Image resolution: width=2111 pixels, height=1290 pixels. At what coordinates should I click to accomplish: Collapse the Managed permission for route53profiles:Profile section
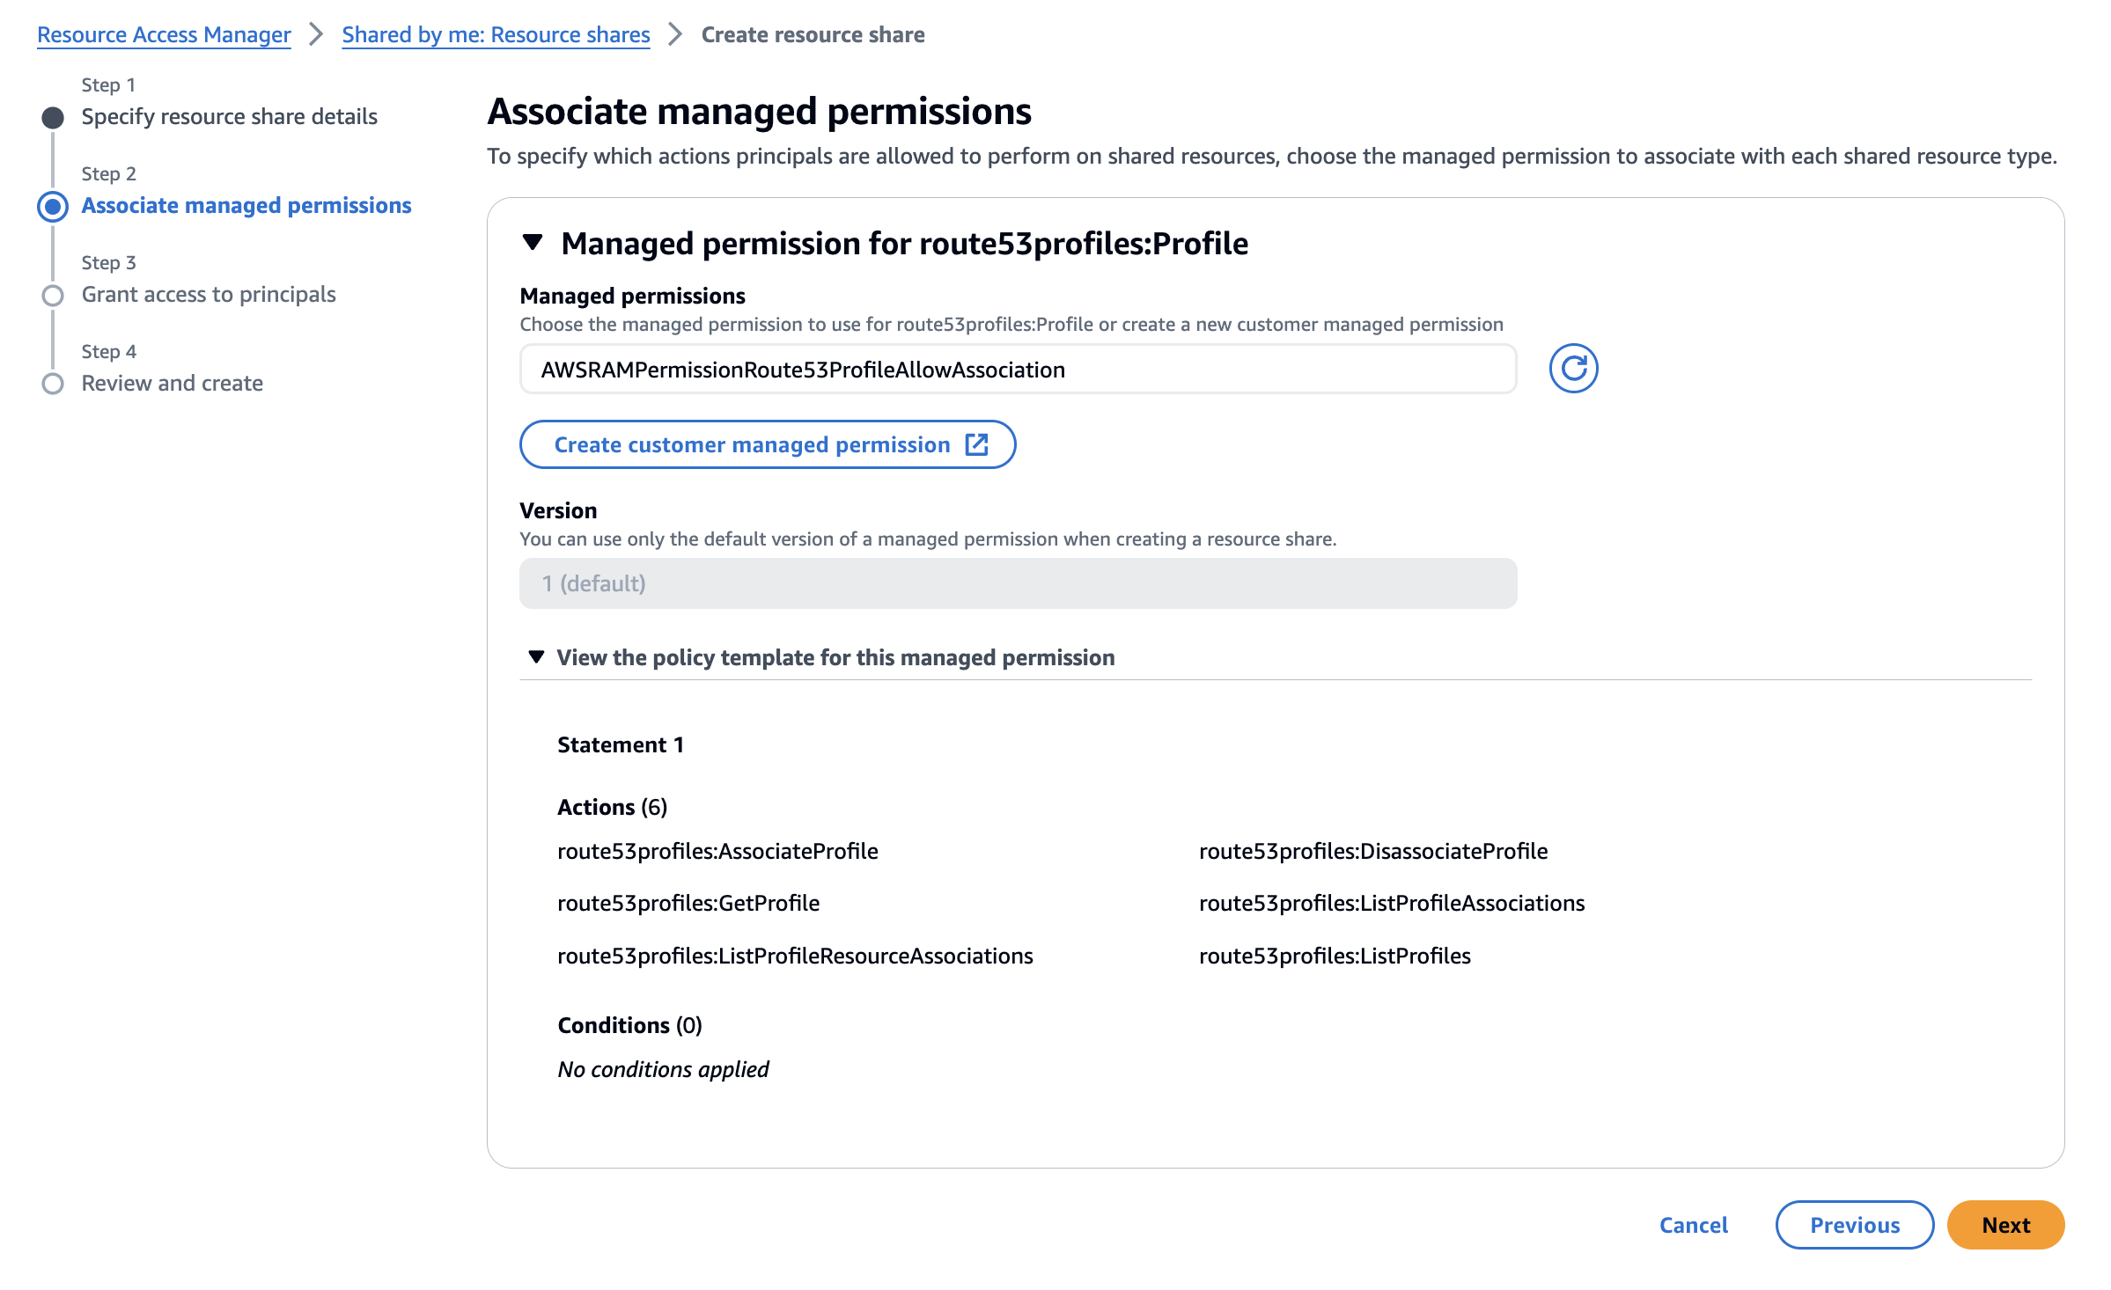point(533,243)
